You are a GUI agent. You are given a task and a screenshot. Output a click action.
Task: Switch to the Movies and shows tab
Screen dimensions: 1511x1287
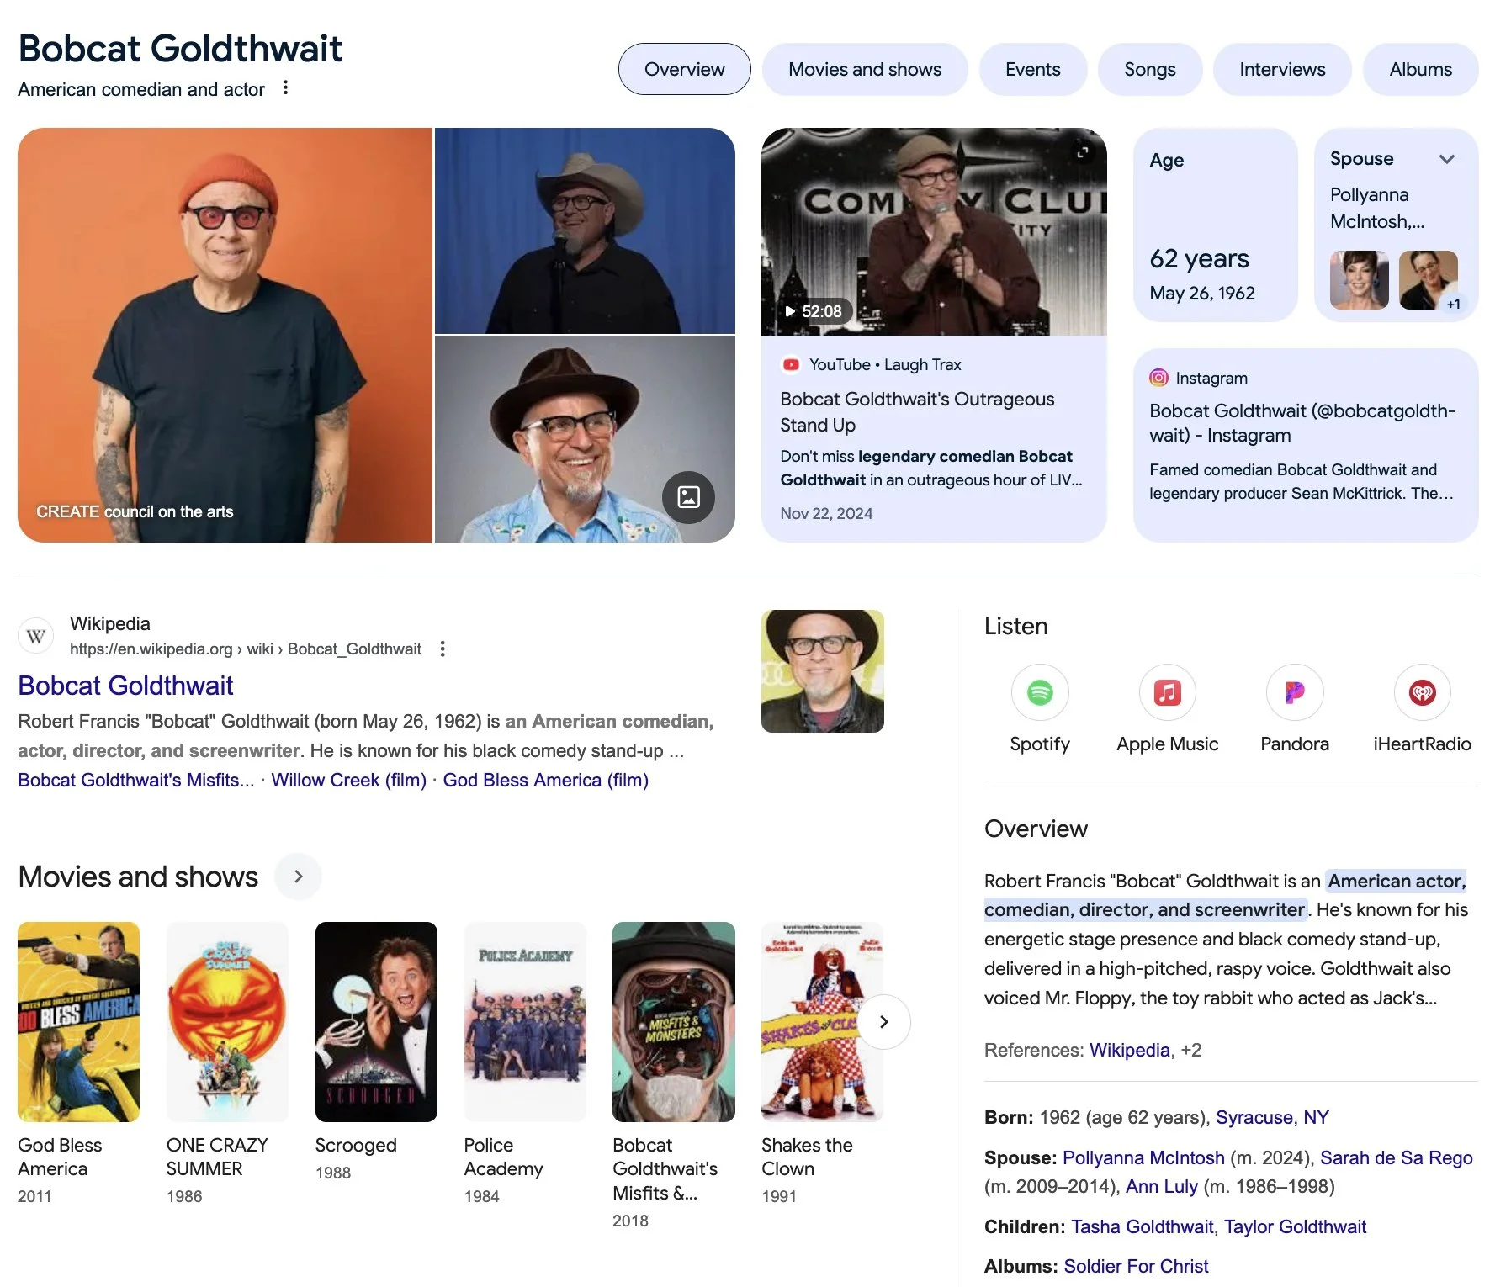(x=865, y=69)
